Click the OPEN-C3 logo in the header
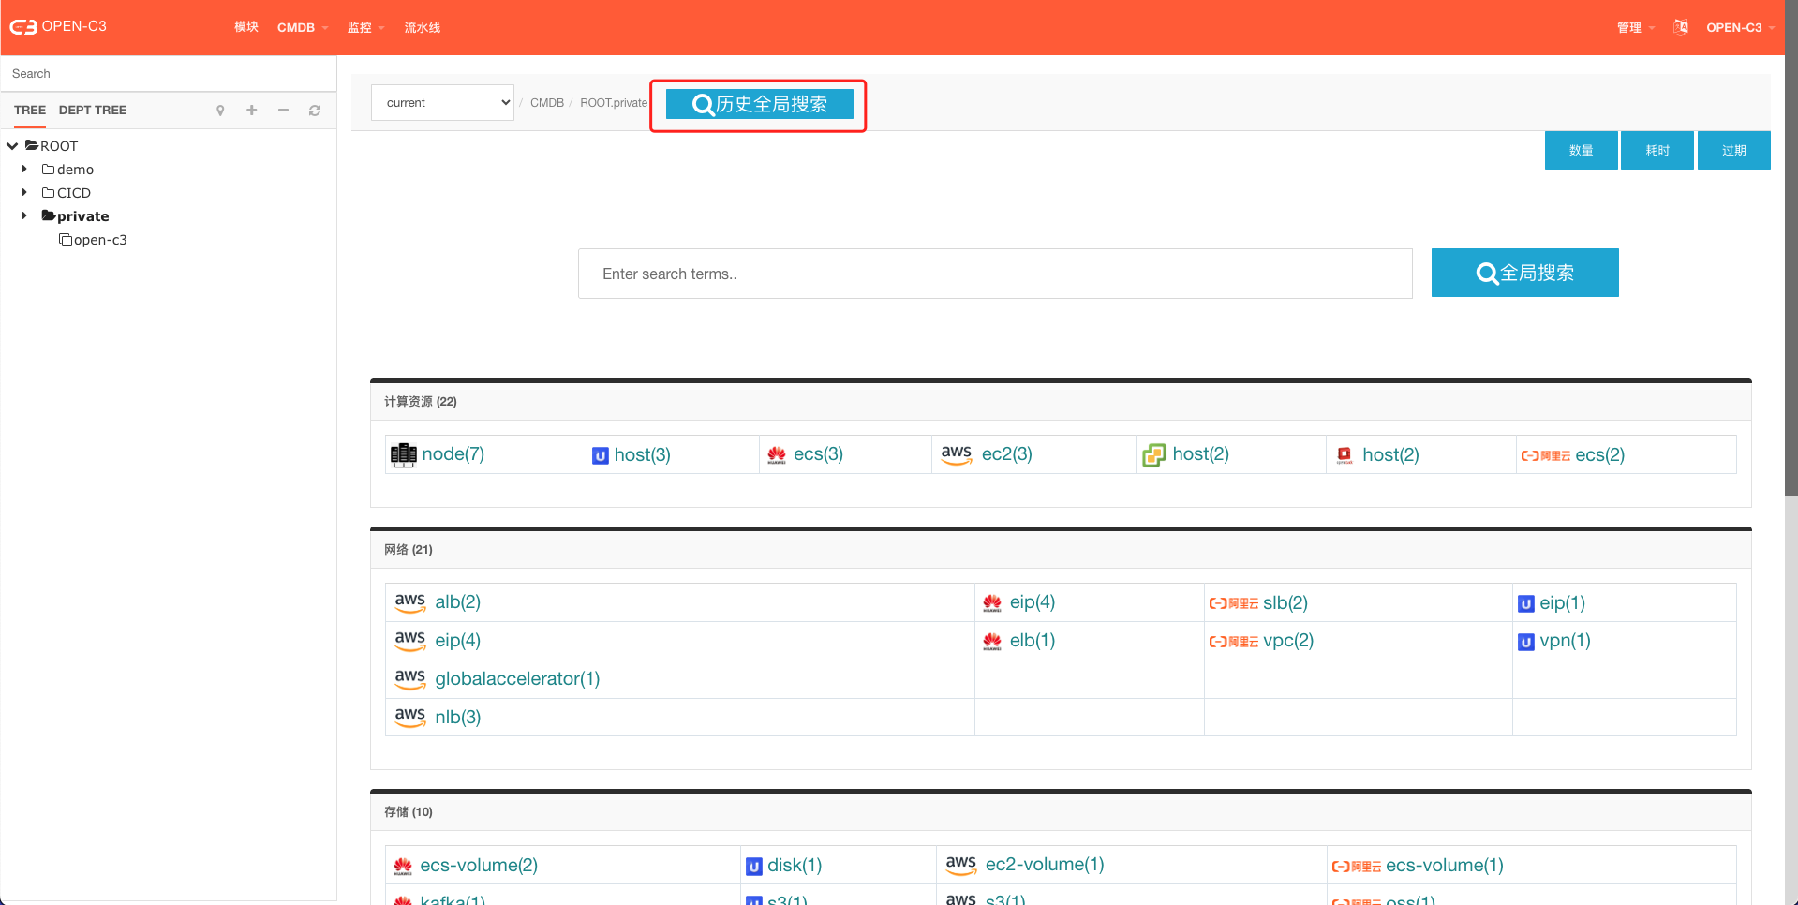The width and height of the screenshot is (1798, 905). (x=58, y=27)
